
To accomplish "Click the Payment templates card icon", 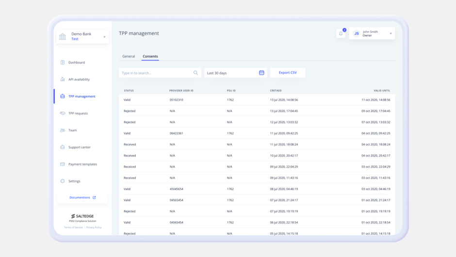I will point(63,164).
